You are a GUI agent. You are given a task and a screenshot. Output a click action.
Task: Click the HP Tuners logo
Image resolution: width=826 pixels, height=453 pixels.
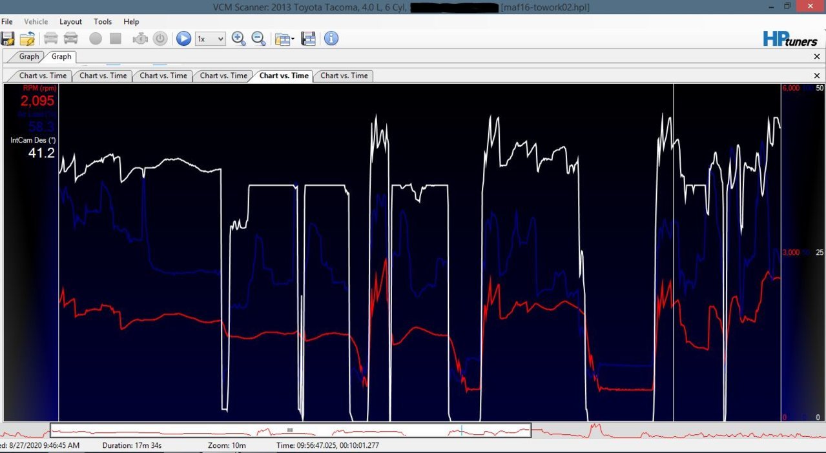click(790, 39)
